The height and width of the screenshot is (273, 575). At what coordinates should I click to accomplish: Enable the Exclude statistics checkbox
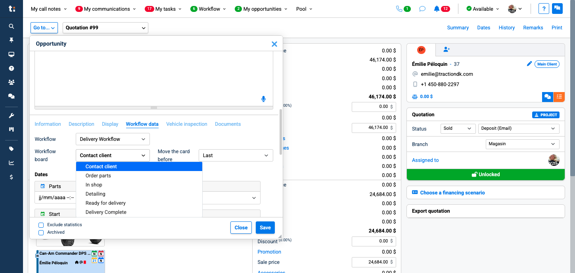pos(41,225)
